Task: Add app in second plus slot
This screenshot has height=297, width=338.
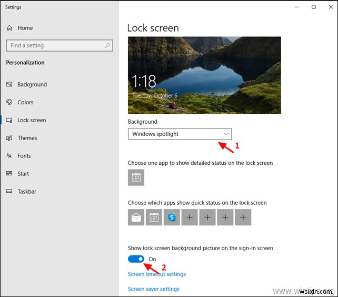Action: pyautogui.click(x=207, y=217)
